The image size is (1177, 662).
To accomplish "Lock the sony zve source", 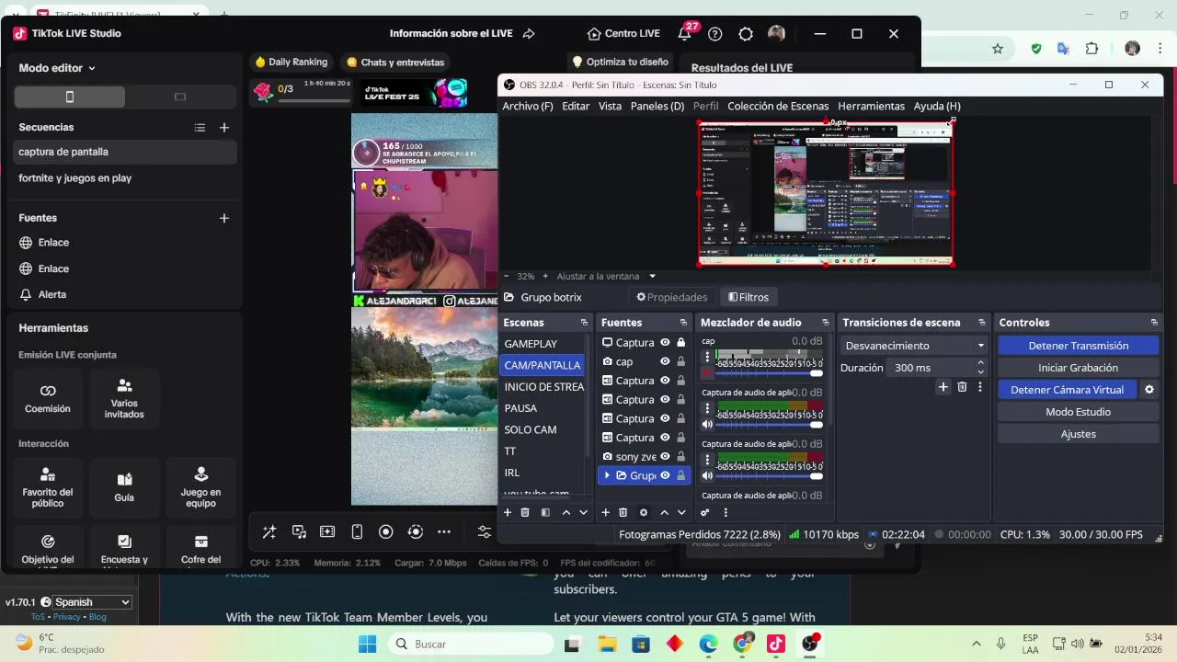I will pyautogui.click(x=680, y=456).
